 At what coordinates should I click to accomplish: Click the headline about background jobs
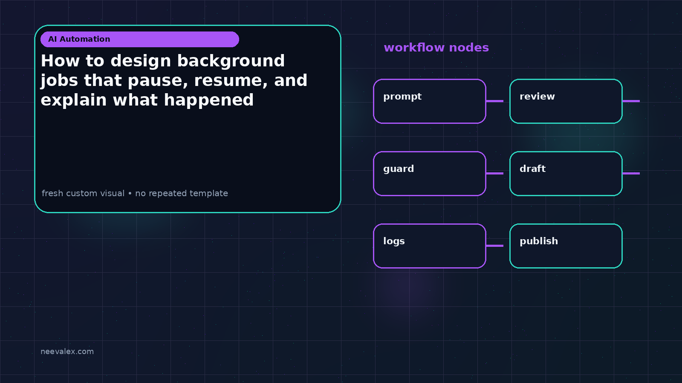[174, 80]
